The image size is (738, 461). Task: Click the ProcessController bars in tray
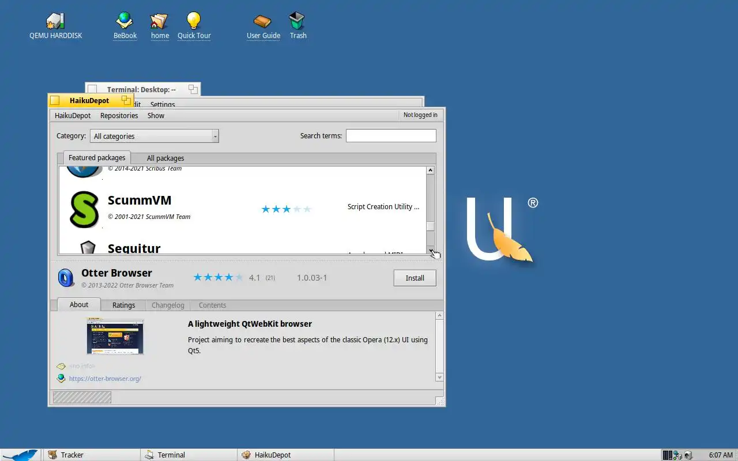[x=667, y=455]
